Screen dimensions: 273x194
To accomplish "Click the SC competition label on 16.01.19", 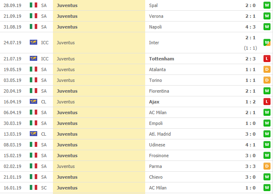I will coord(44,188).
